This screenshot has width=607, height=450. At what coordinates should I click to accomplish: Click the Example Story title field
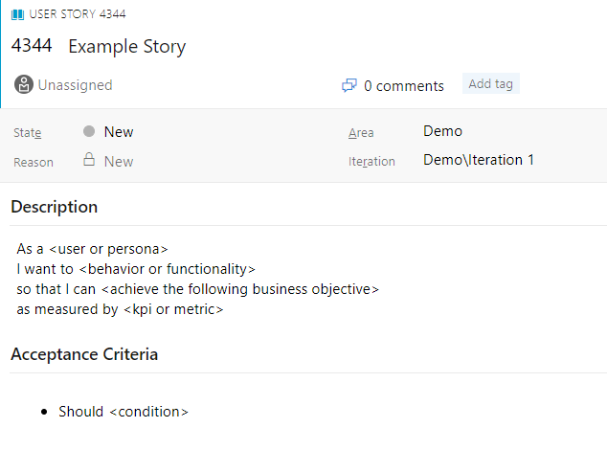click(x=127, y=47)
